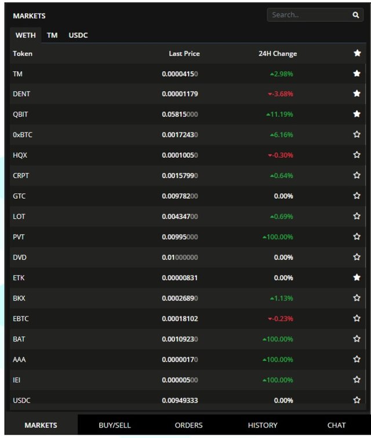Viewport: 371px width, 438px height.
Task: Click the search magnifier icon
Action: [356, 16]
